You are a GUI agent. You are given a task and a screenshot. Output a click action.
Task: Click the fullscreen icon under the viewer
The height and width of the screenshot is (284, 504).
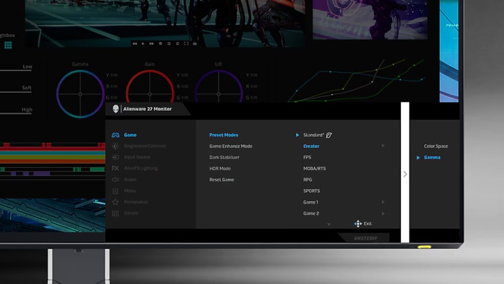click(186, 44)
